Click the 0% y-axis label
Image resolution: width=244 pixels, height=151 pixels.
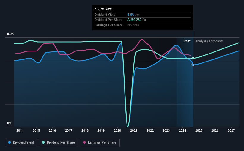pos(9,123)
